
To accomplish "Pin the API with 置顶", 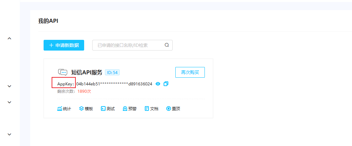I will coord(173,109).
